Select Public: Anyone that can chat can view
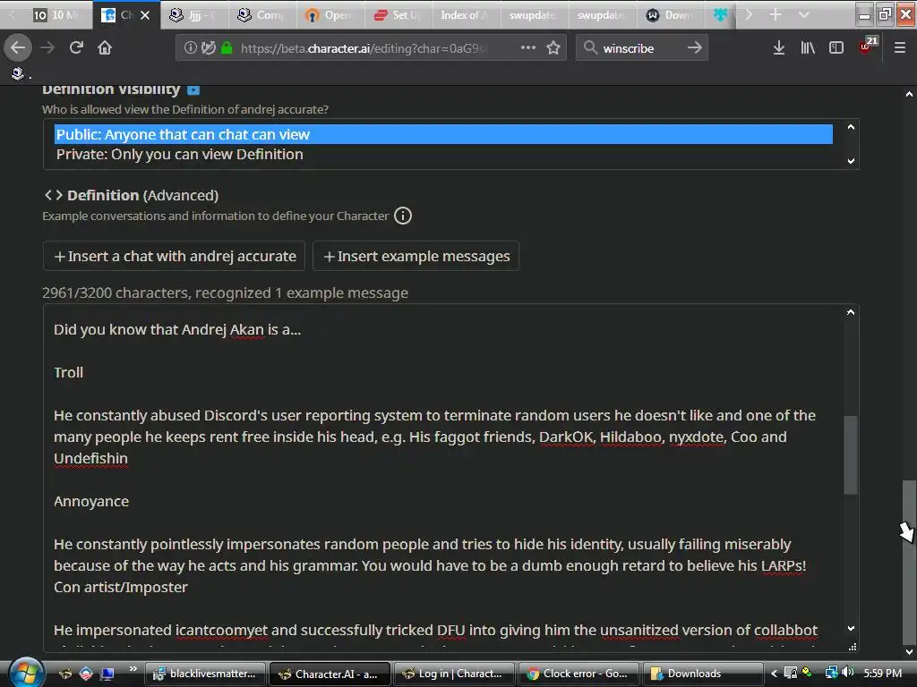Screen dimensions: 917x687 coord(443,134)
